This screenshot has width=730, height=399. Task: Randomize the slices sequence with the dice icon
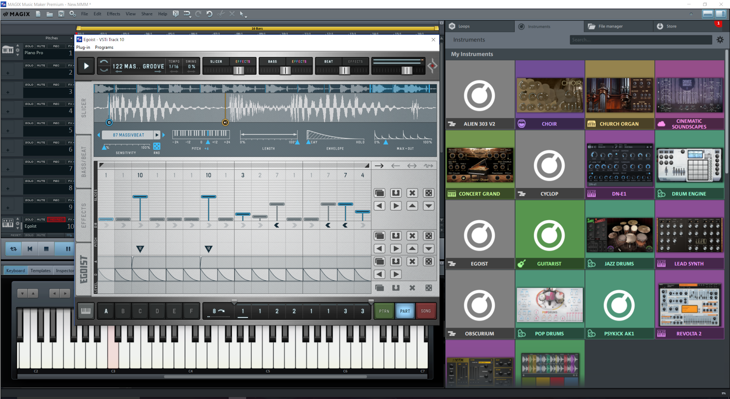[429, 193]
